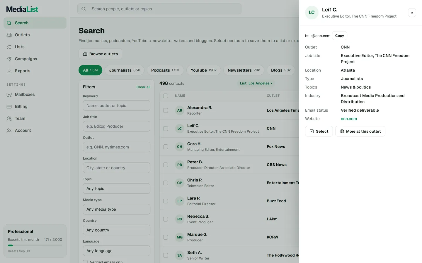Toggle the select-all checkbox in table header
This screenshot has width=422, height=263.
166,96
